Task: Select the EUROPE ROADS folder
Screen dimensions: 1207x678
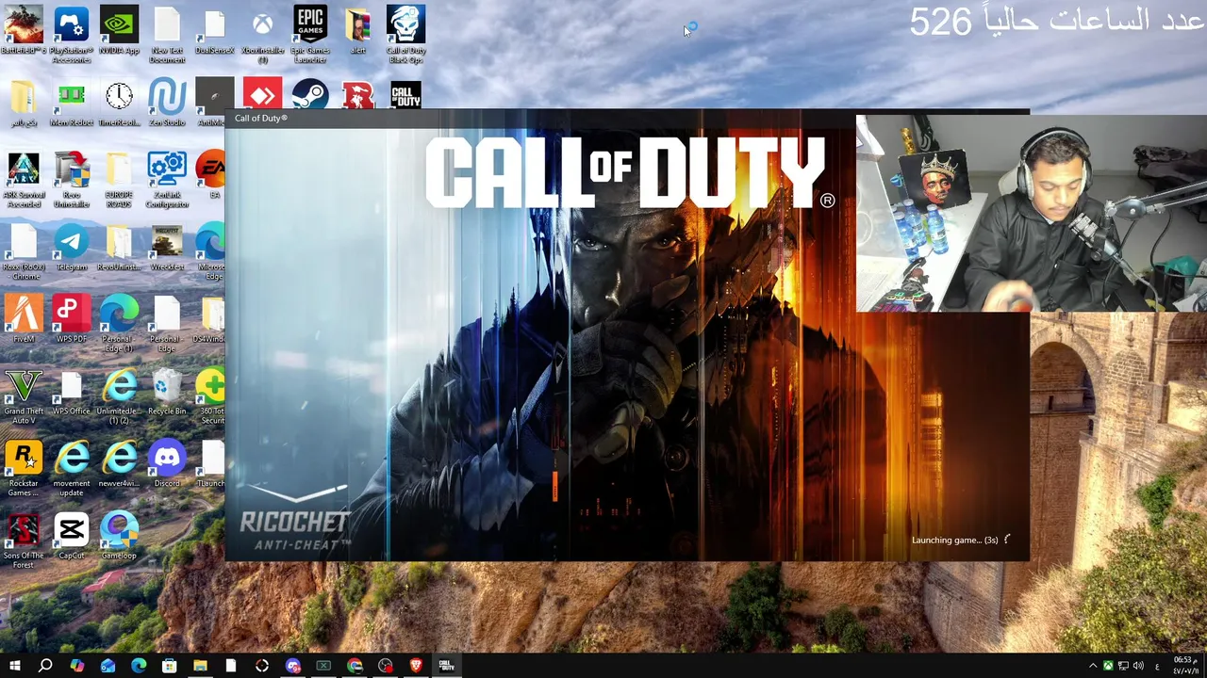Action: [119, 181]
